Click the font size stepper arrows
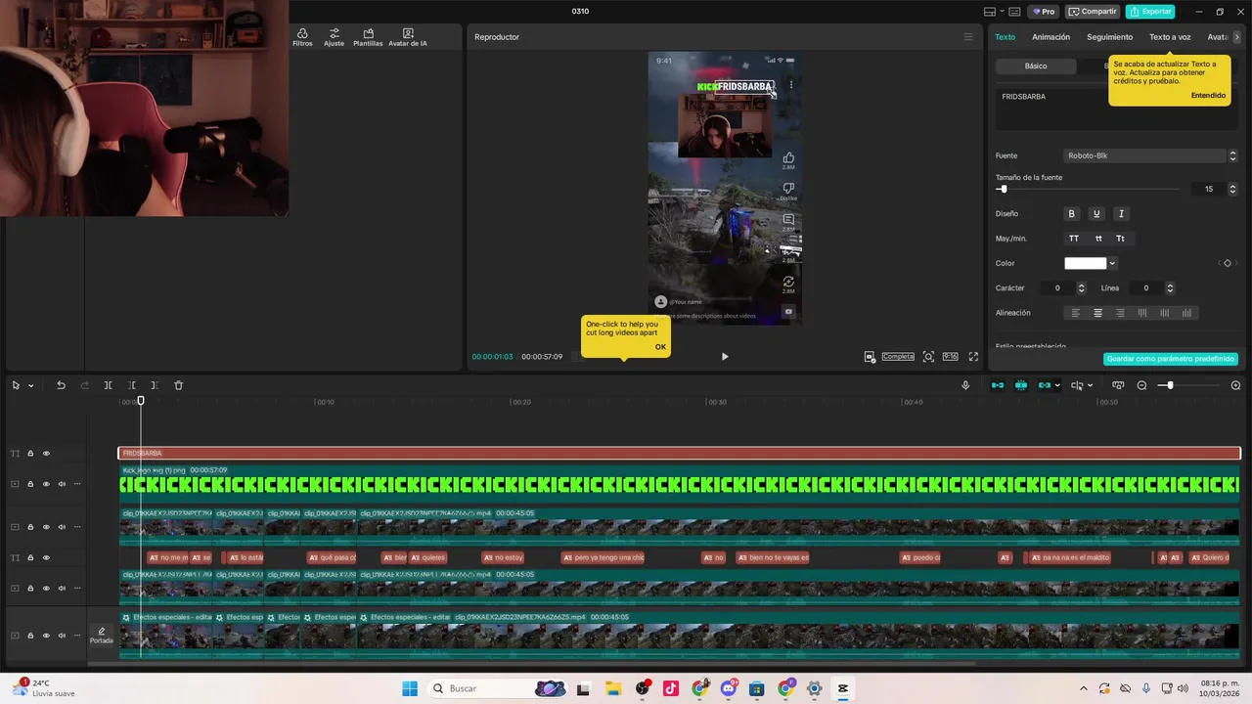 (1232, 189)
